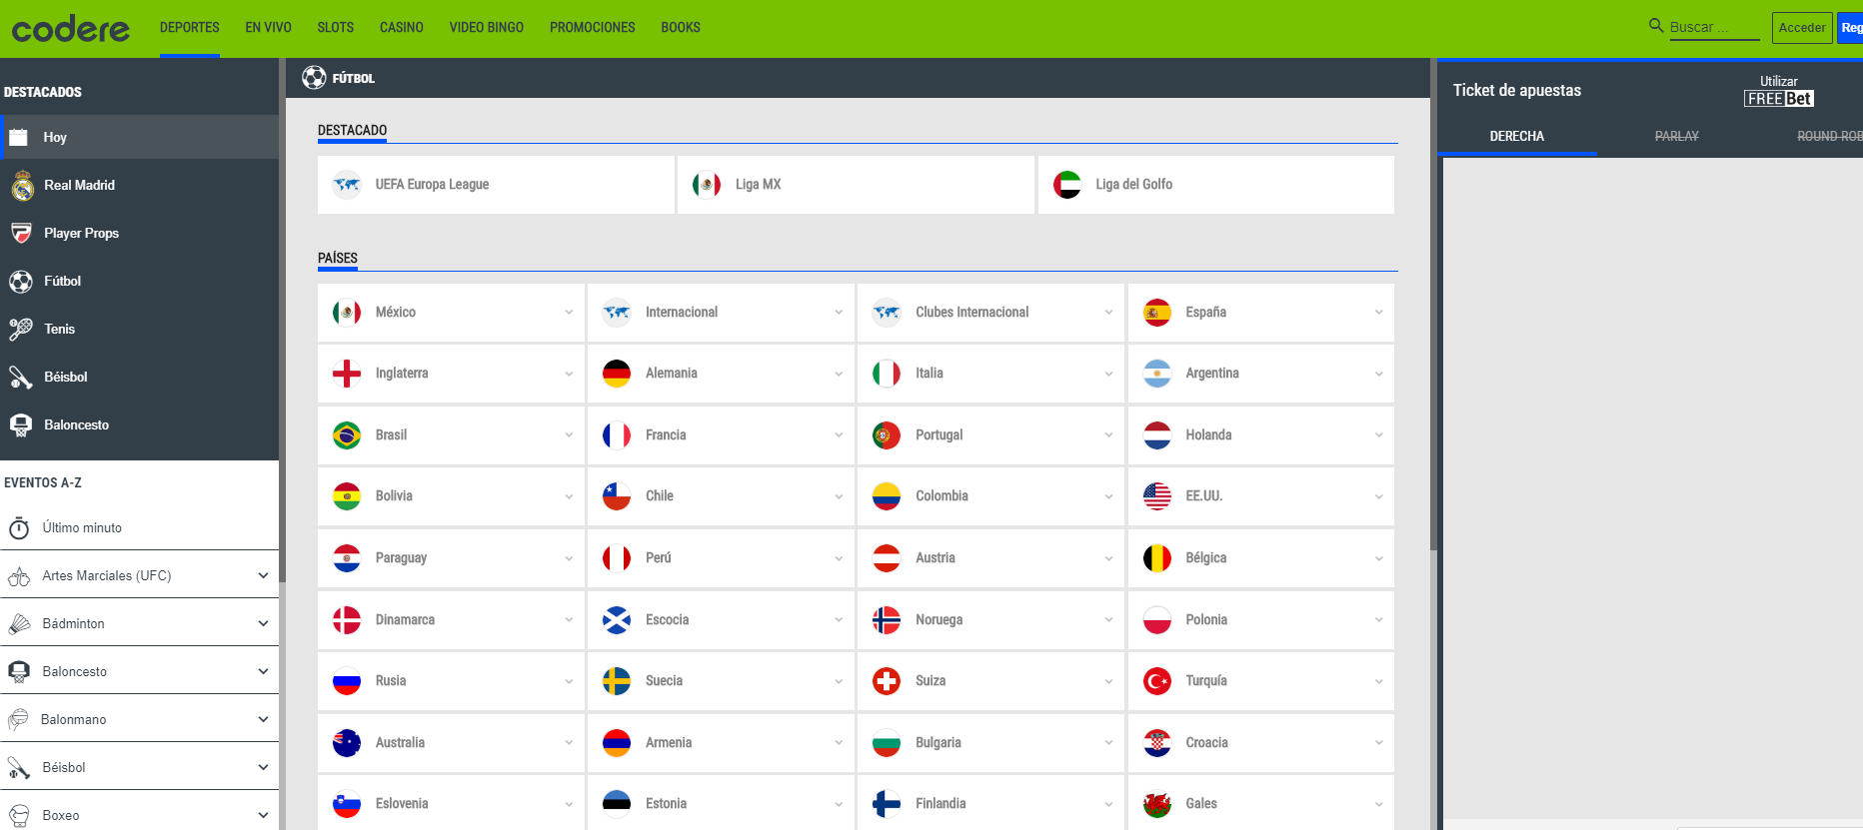1863x830 pixels.
Task: Open Italia country row
Action: [990, 374]
